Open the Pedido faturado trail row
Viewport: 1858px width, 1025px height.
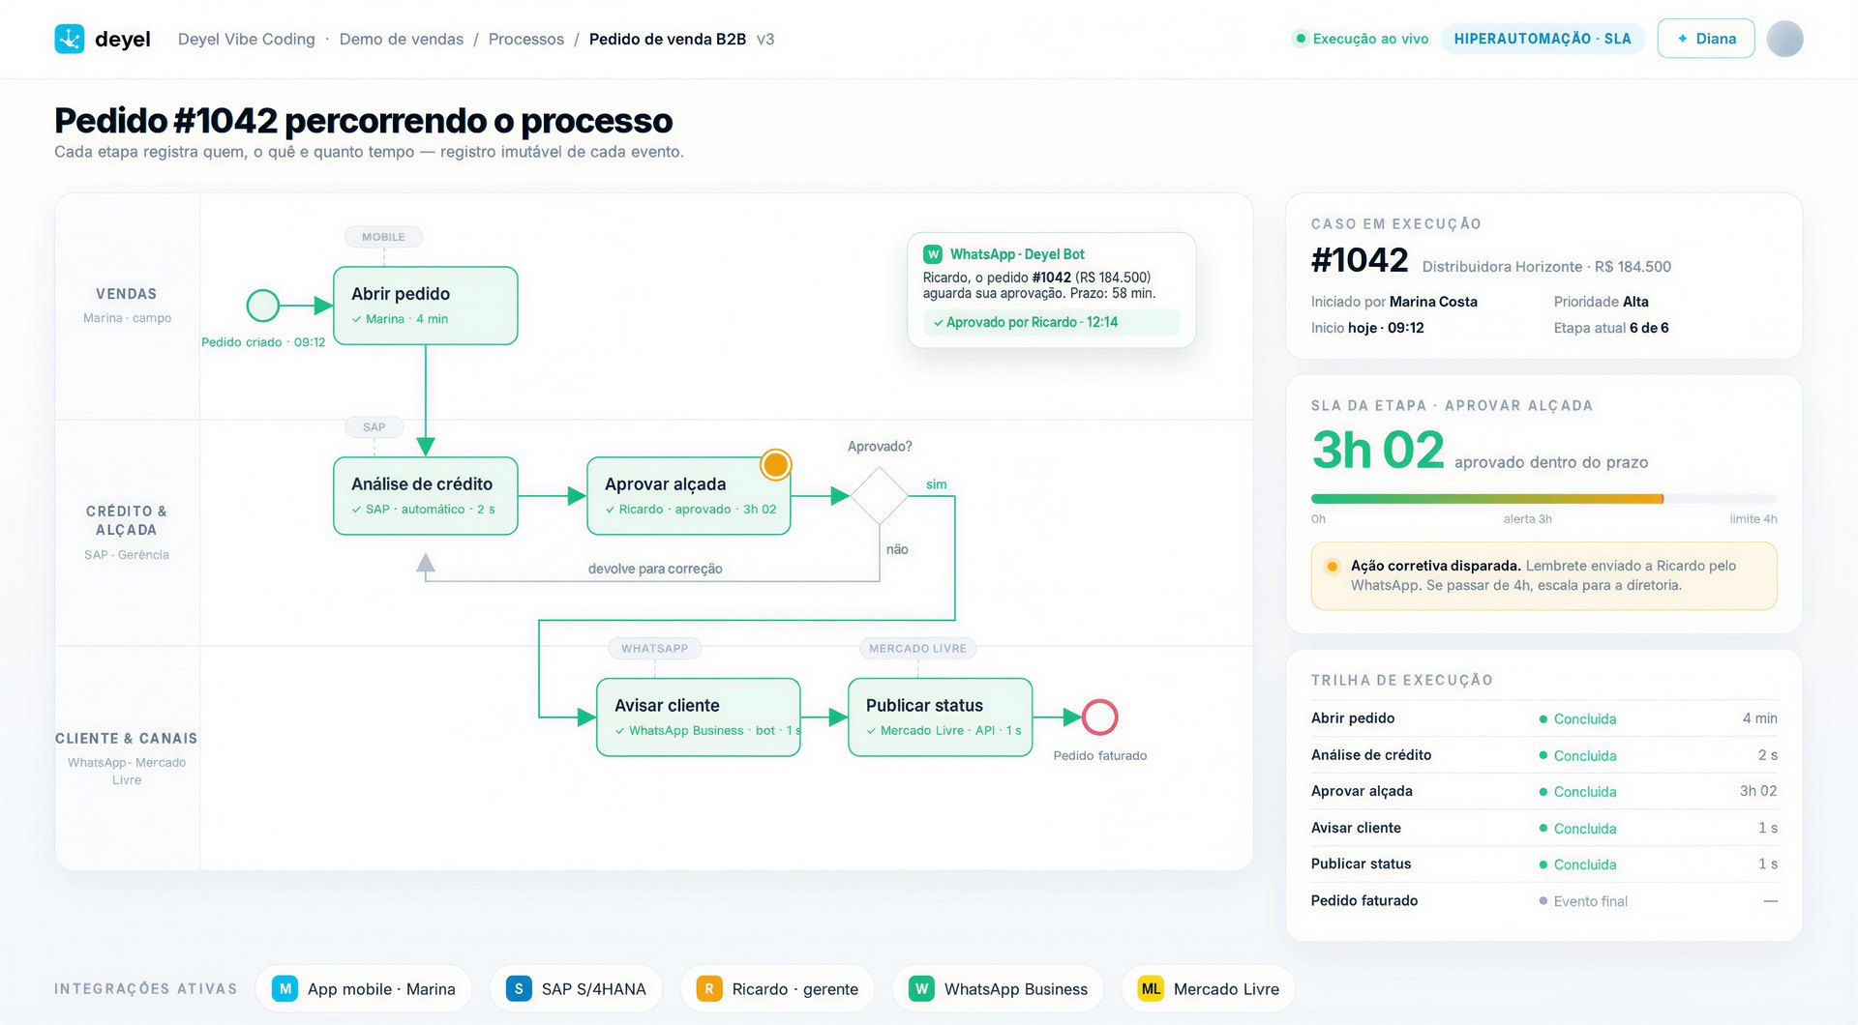(1544, 900)
